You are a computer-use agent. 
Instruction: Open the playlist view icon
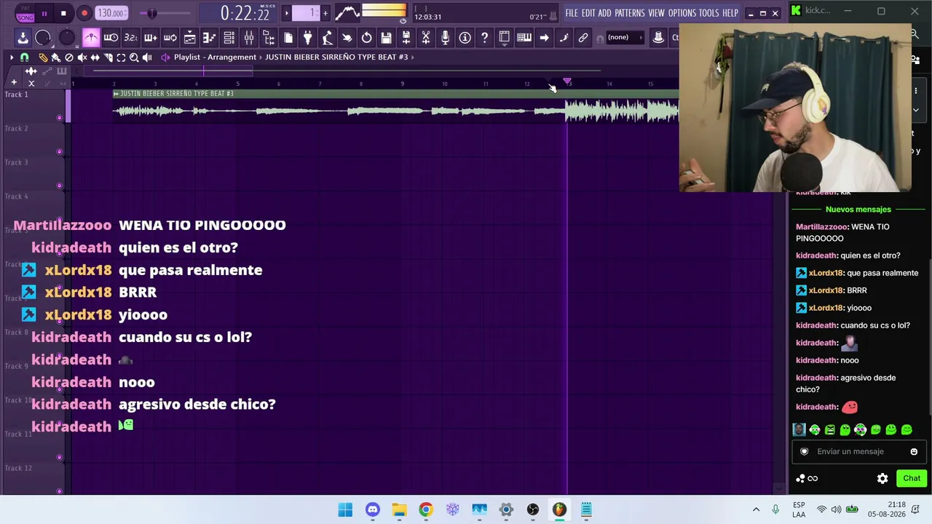point(189,38)
